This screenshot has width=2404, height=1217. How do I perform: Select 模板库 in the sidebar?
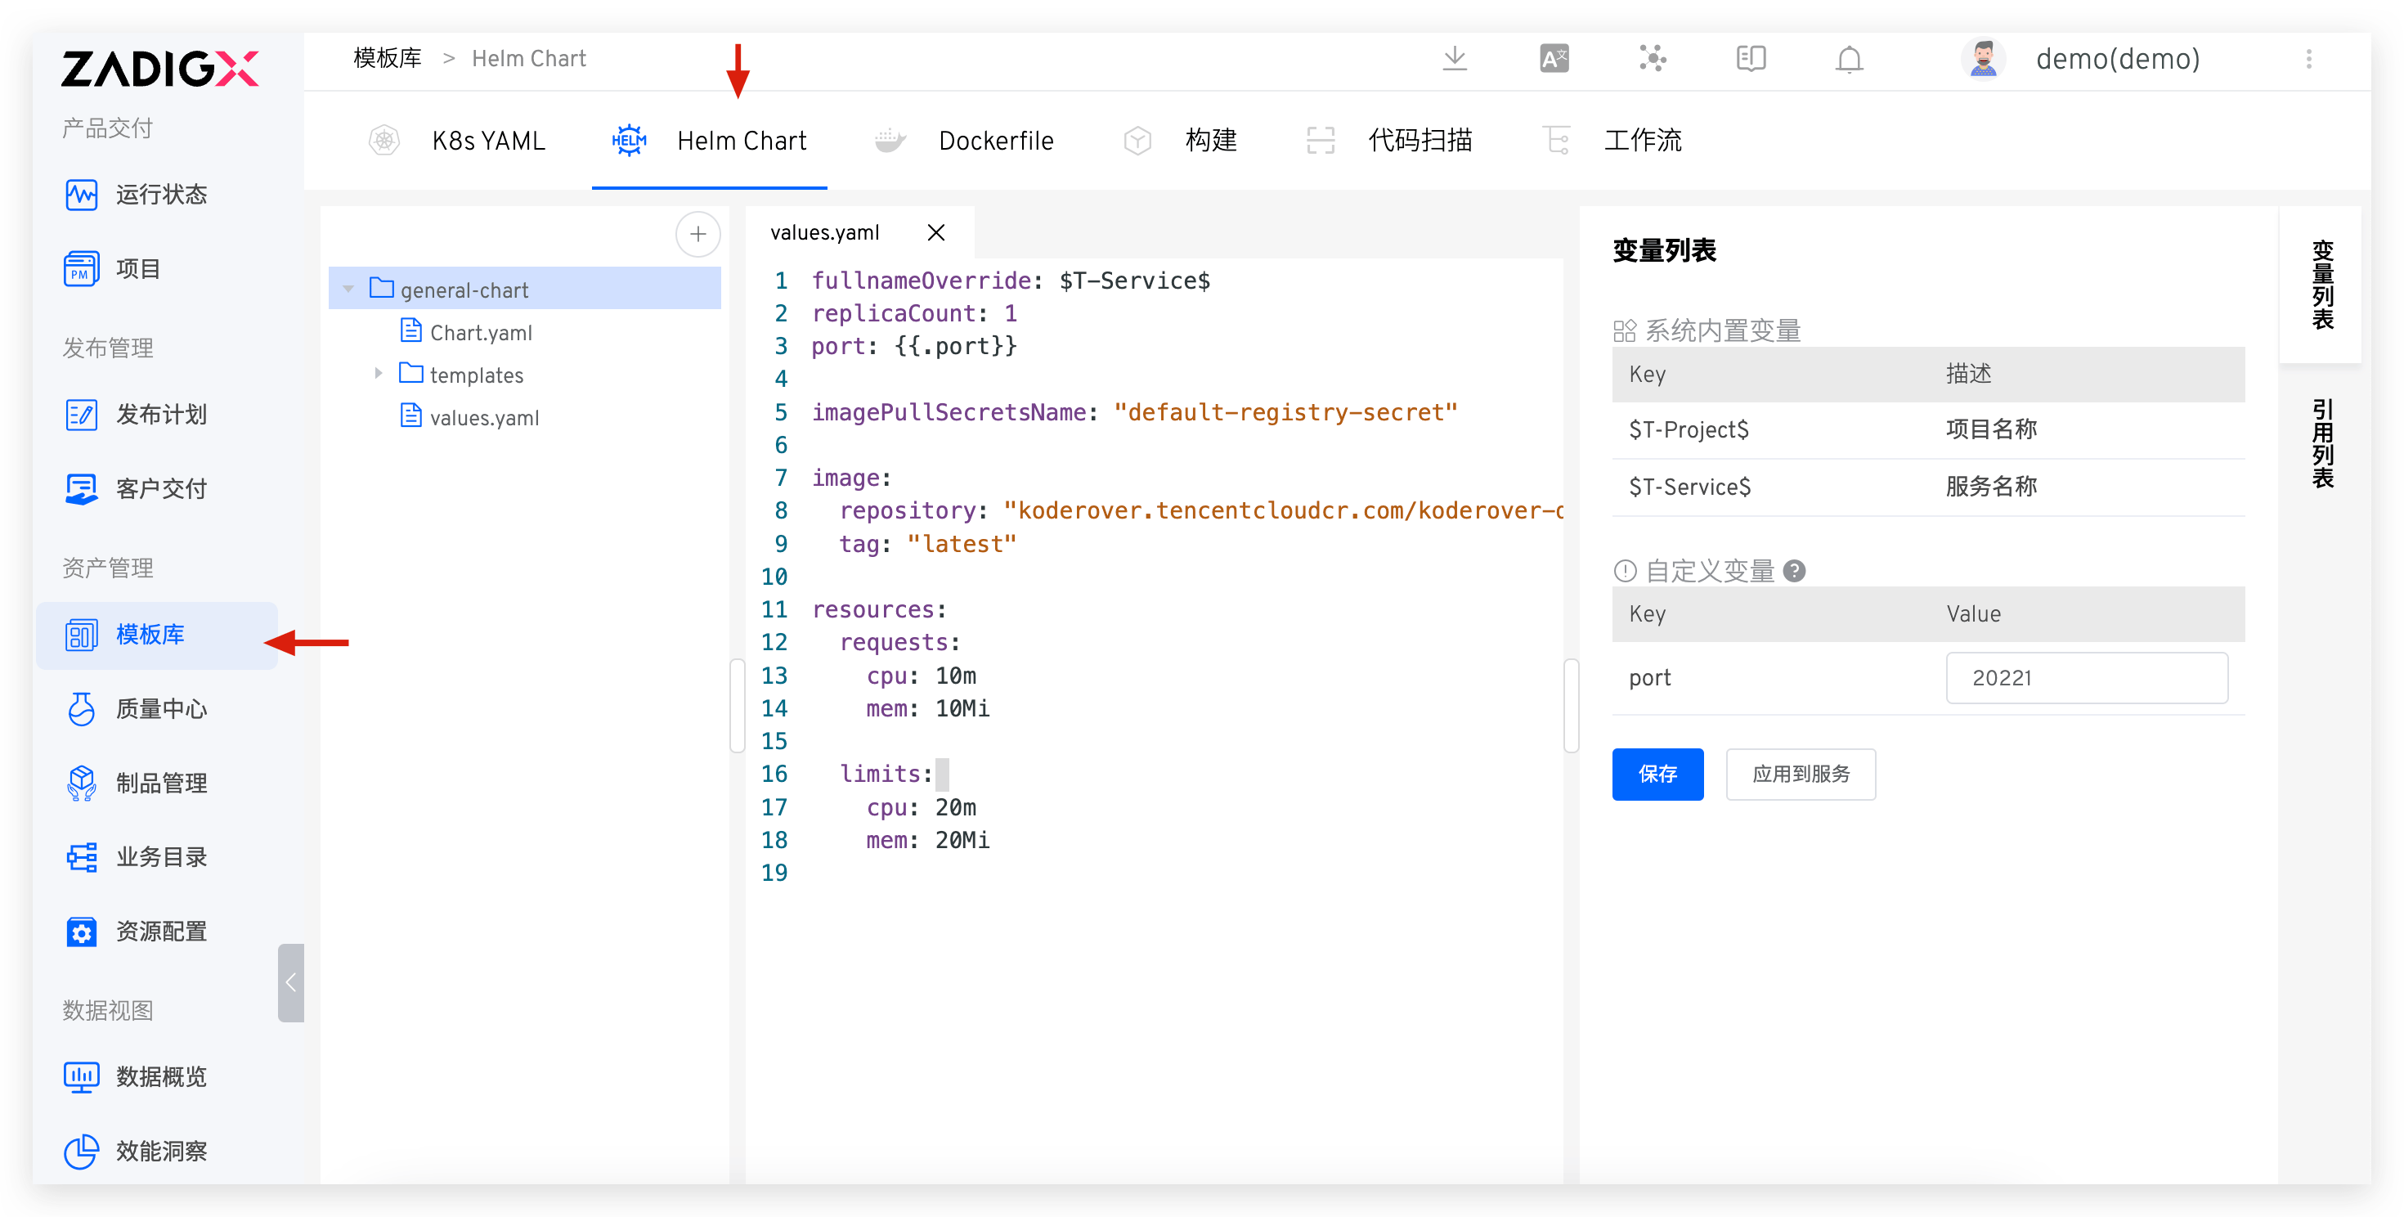click(157, 635)
